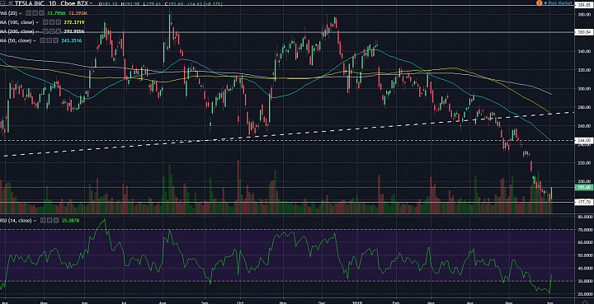The width and height of the screenshot is (594, 304).
Task: Click the Post Market status label
Action: [560, 3]
